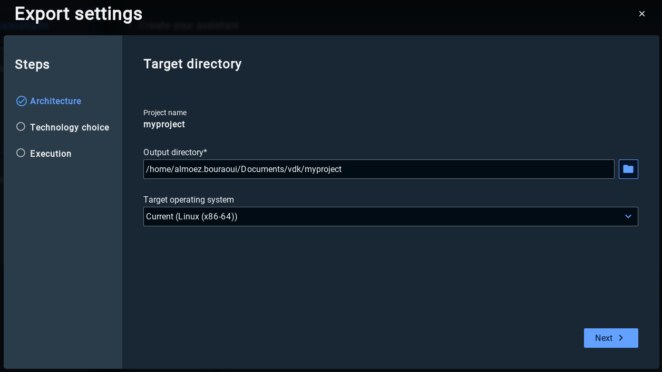This screenshot has width=662, height=372.
Task: Click the Target directory heading
Action: tap(192, 64)
